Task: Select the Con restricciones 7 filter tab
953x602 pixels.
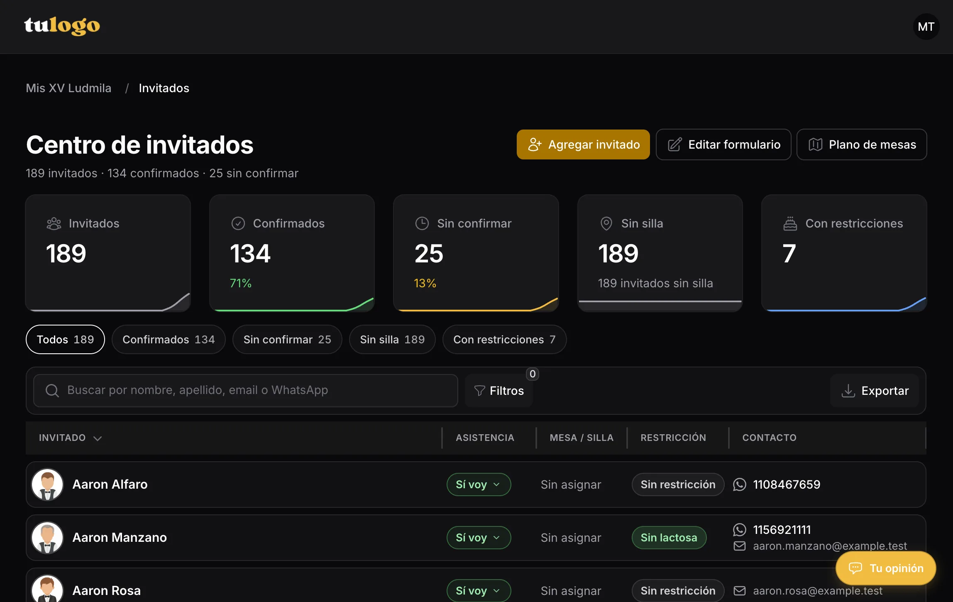Action: [x=504, y=340]
